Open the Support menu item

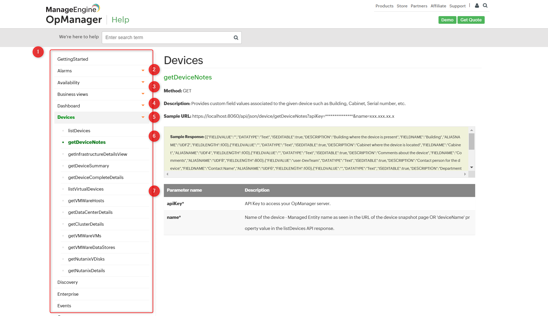click(457, 6)
